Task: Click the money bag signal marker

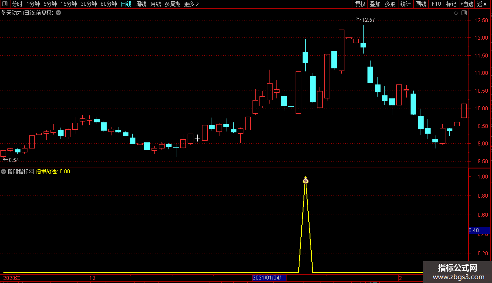Action: coord(306,180)
